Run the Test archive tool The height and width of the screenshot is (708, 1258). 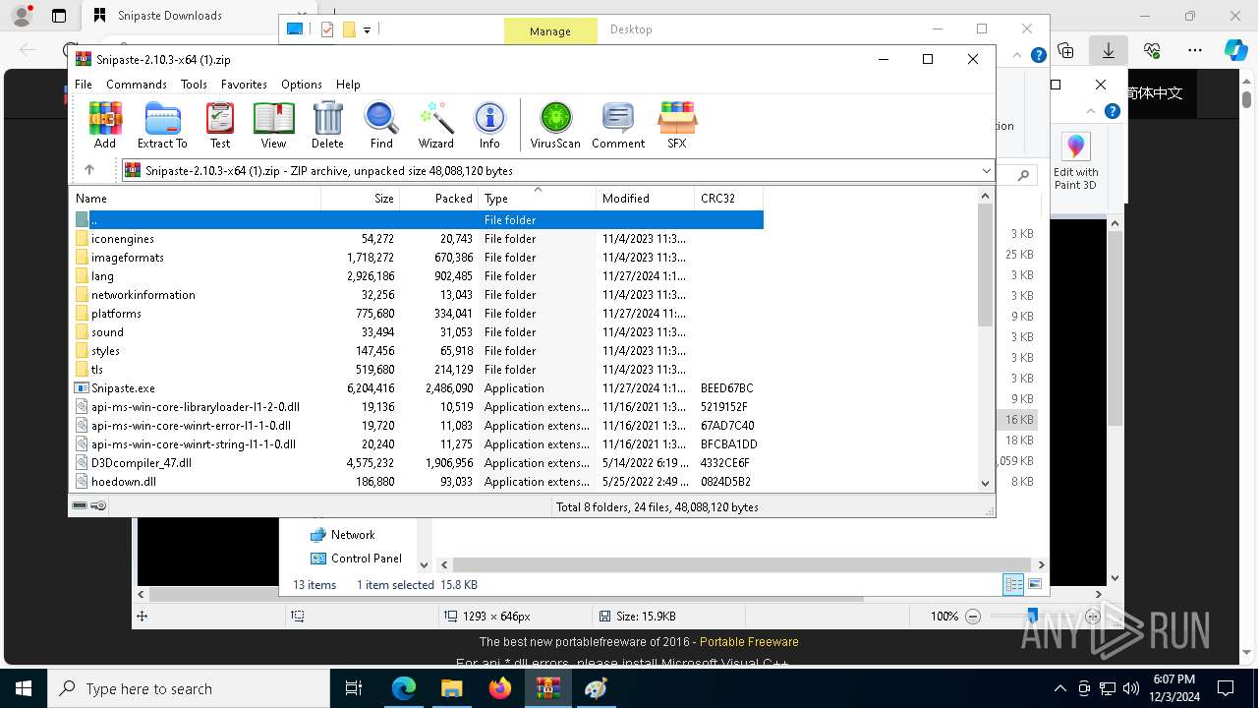tap(220, 125)
